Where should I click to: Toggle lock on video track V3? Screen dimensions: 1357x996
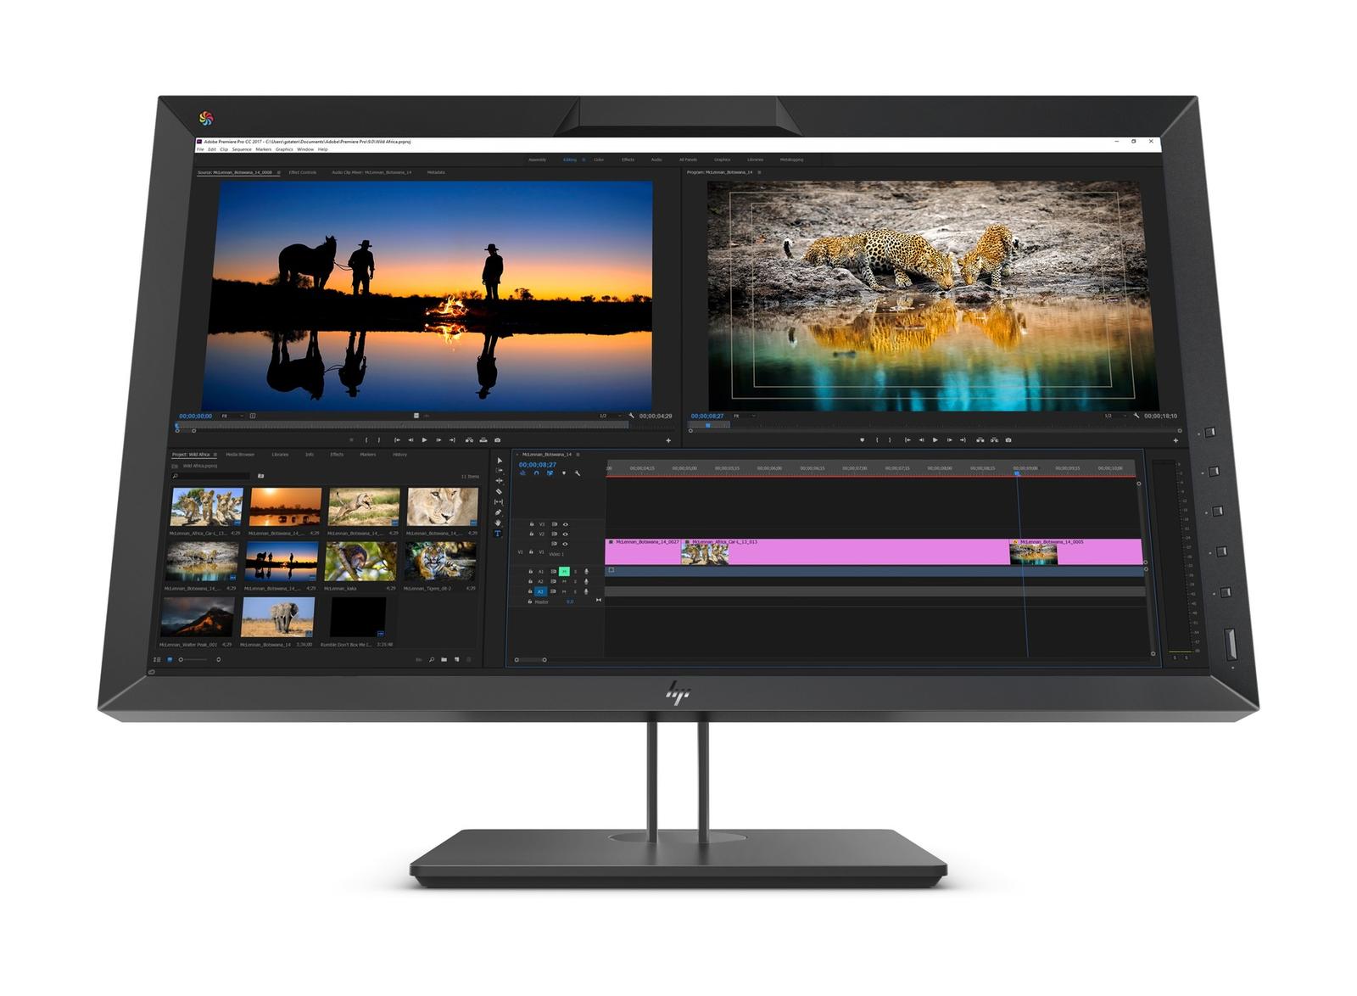click(x=532, y=524)
